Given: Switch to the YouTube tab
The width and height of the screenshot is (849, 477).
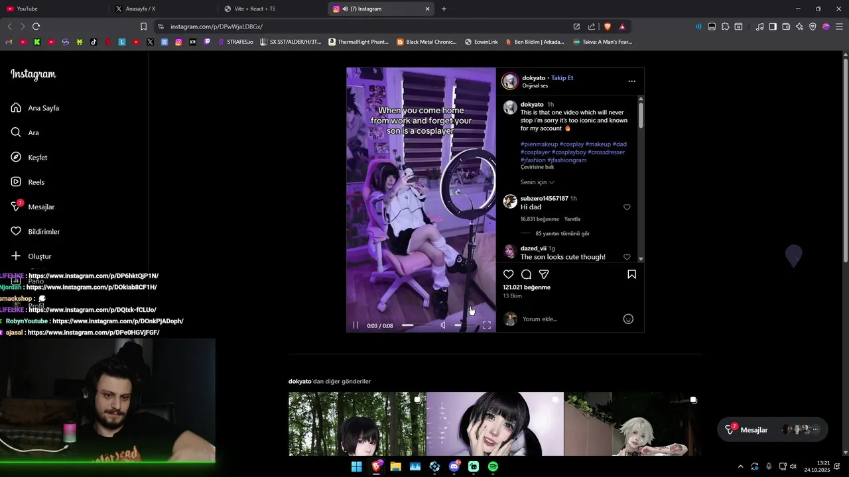Looking at the screenshot, I should point(54,9).
